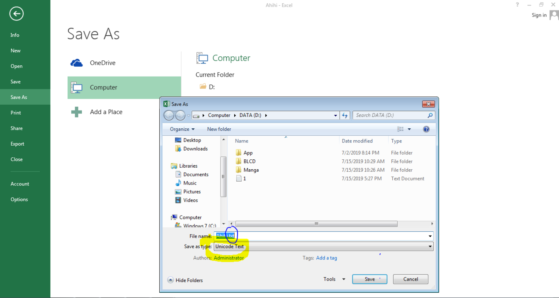Viewport: 559px width, 298px height.
Task: Open recent locations dropdown arrow
Action: click(189, 115)
